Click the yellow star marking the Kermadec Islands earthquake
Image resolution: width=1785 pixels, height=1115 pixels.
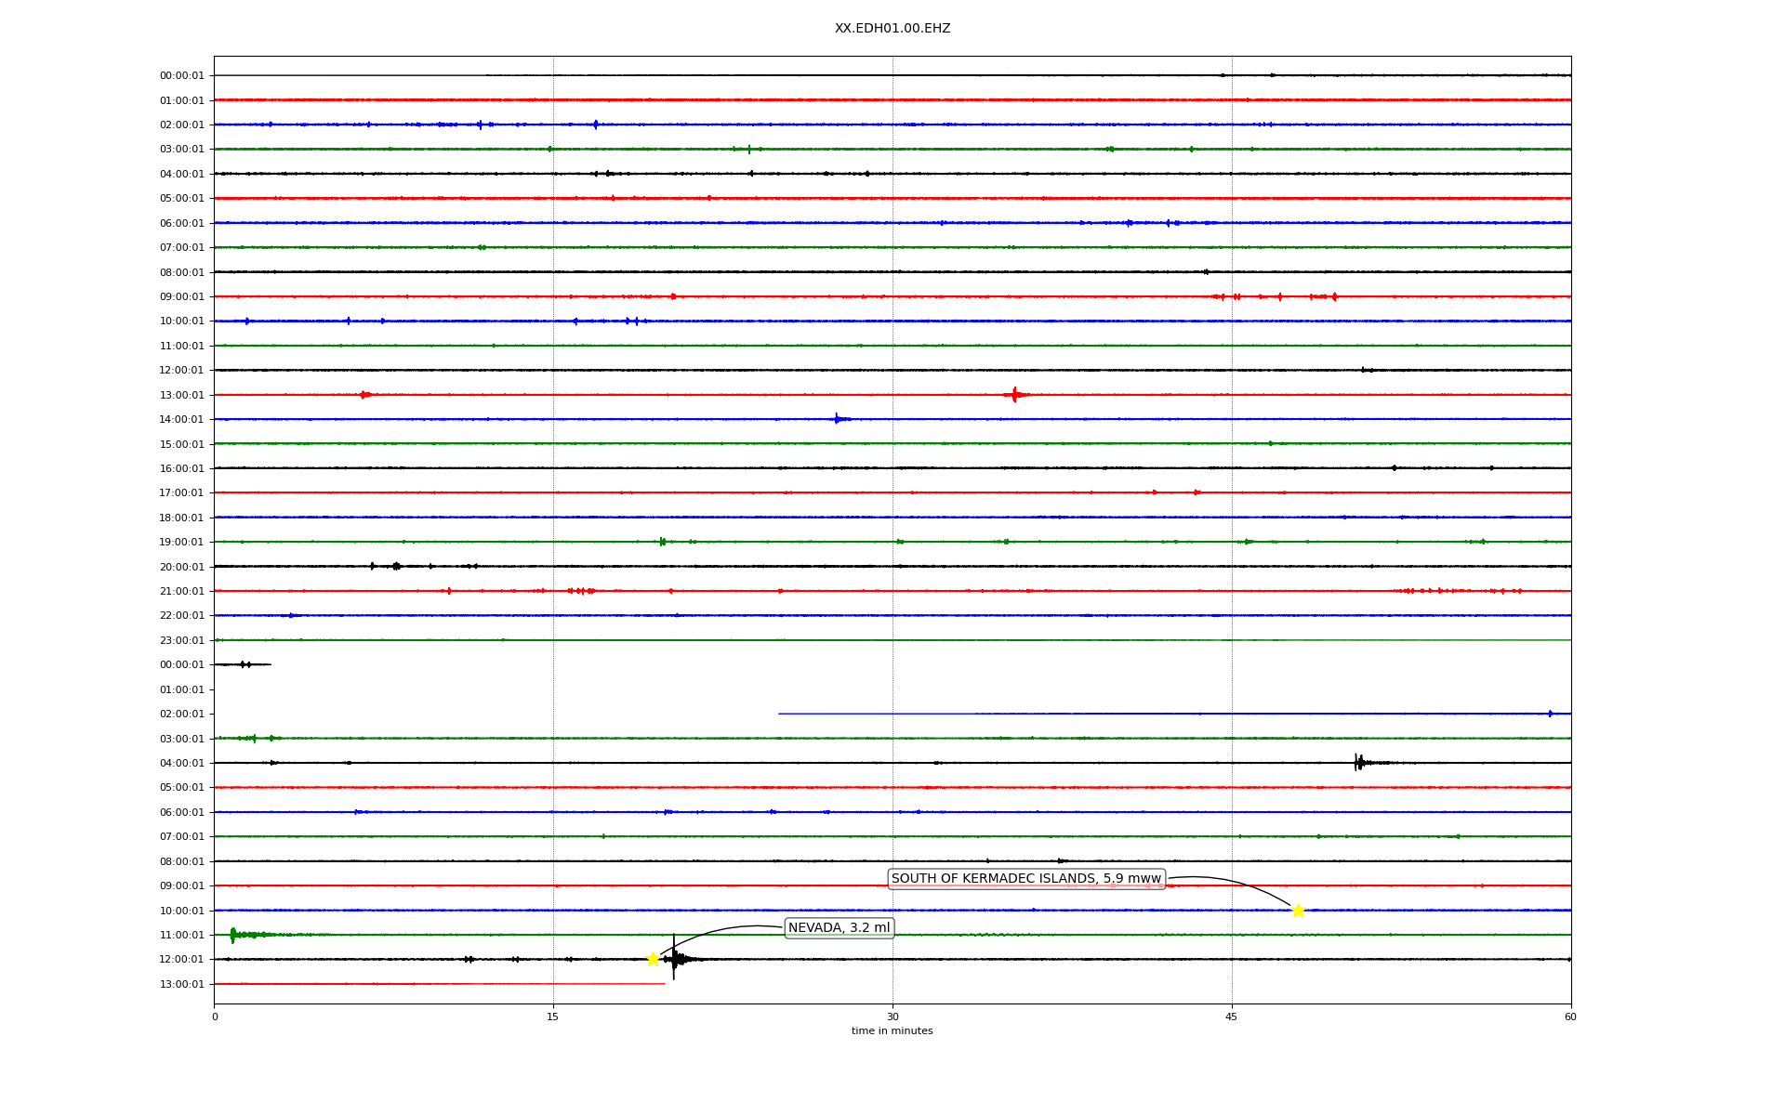point(1298,911)
